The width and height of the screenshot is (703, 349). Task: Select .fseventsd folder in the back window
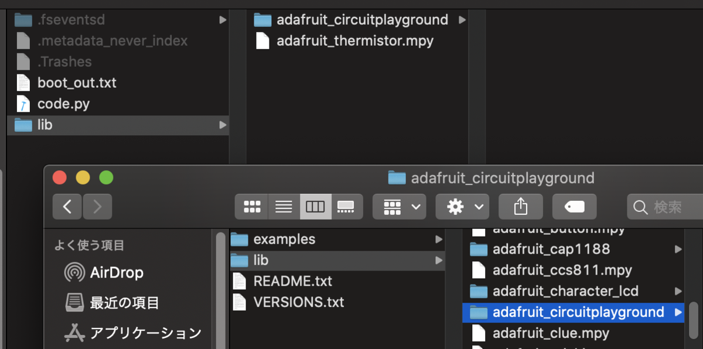118,19
